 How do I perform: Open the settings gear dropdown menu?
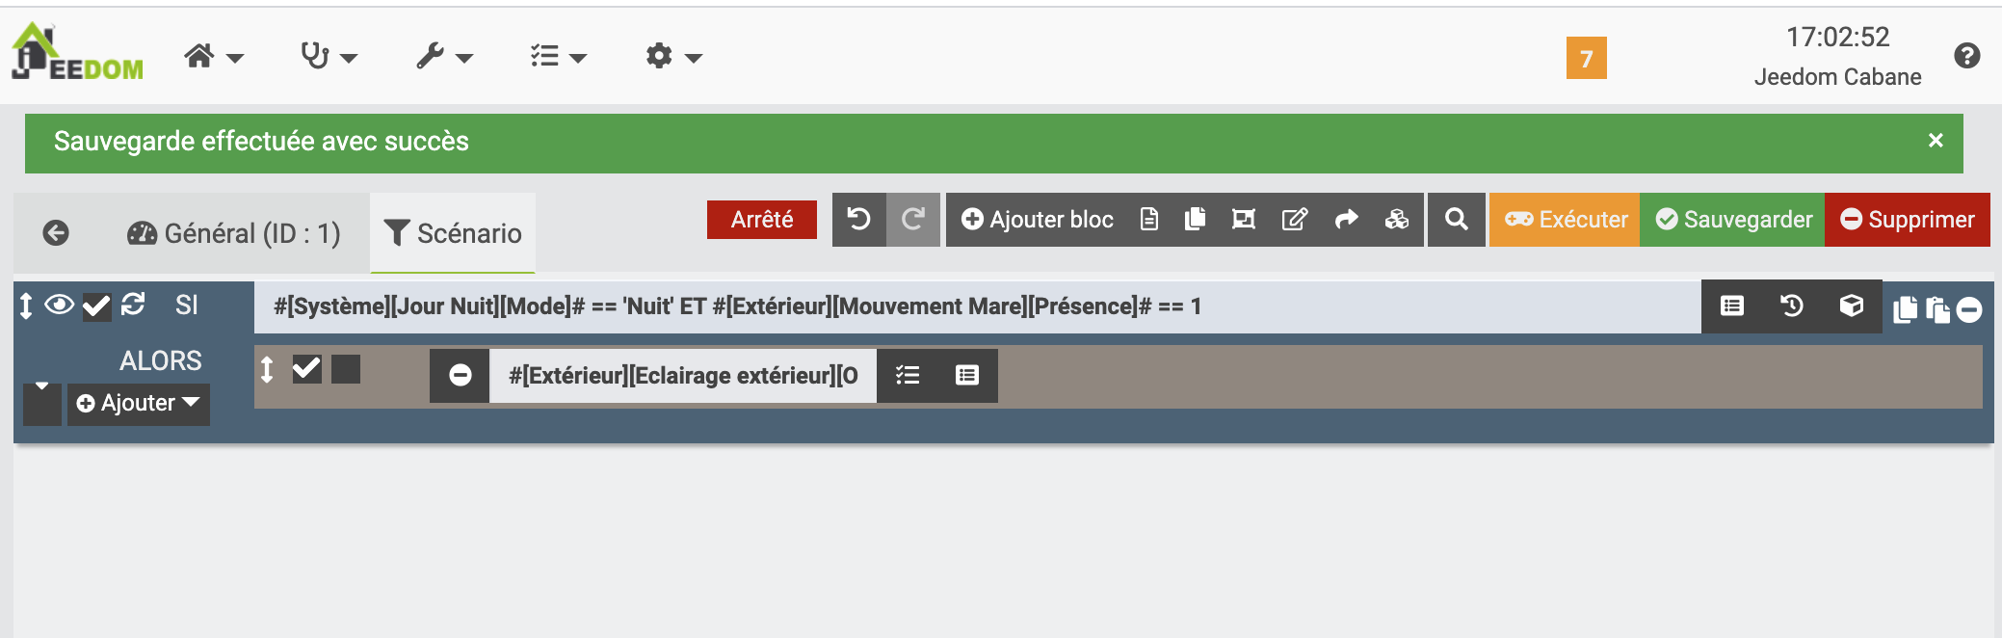tap(673, 57)
